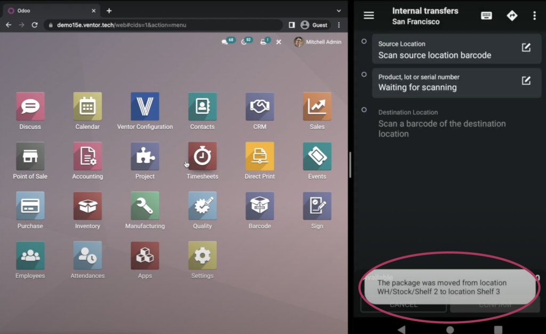This screenshot has height=334, width=546.
Task: Launch the Manufacturing app
Action: click(145, 206)
